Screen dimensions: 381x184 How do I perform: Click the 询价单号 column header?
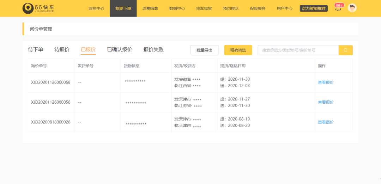39,66
